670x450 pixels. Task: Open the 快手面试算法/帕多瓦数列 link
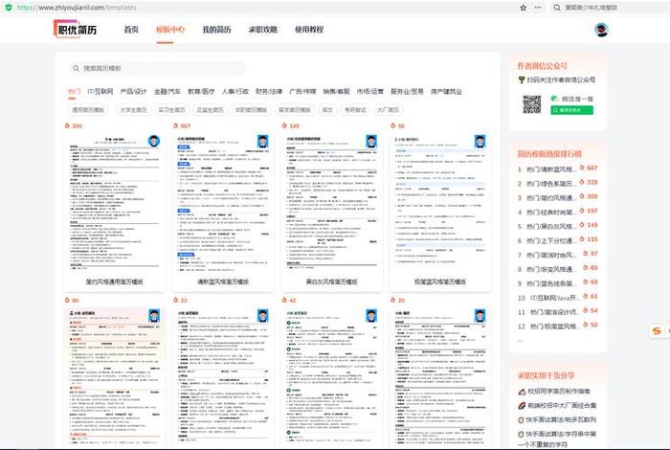click(x=557, y=419)
